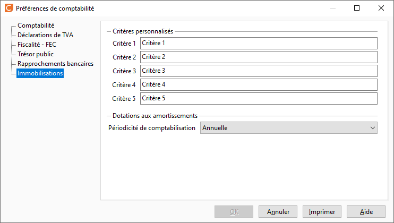394x223 pixels.
Task: Focus the Critère 2 input field
Action: click(259, 57)
